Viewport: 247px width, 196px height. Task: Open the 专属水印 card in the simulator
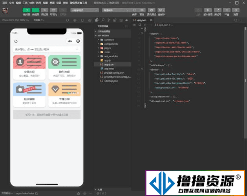pyautogui.click(x=64, y=95)
